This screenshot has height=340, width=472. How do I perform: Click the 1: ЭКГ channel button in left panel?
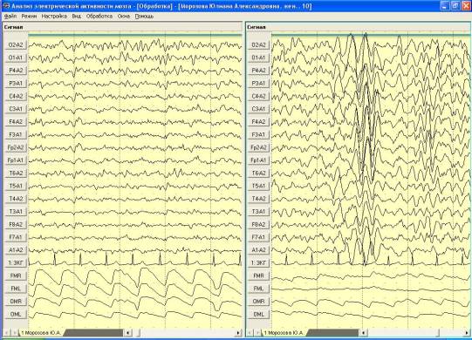click(x=16, y=263)
